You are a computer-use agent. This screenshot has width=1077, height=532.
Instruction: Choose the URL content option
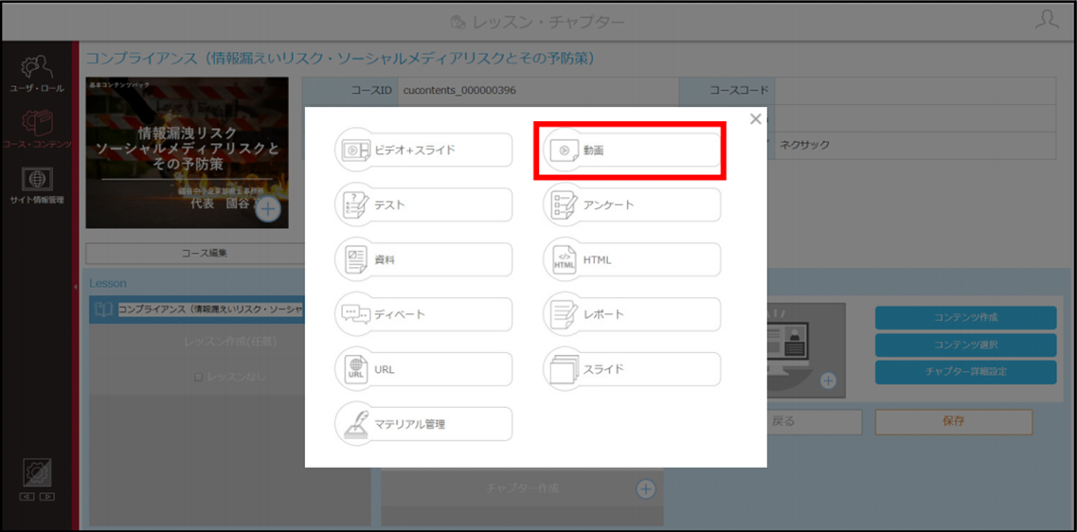(x=423, y=369)
